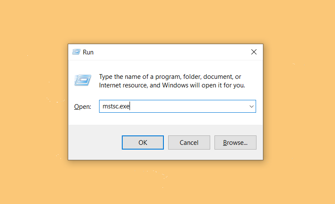This screenshot has height=204, width=335.
Task: Click the white area below the Open field
Action: pyautogui.click(x=166, y=119)
